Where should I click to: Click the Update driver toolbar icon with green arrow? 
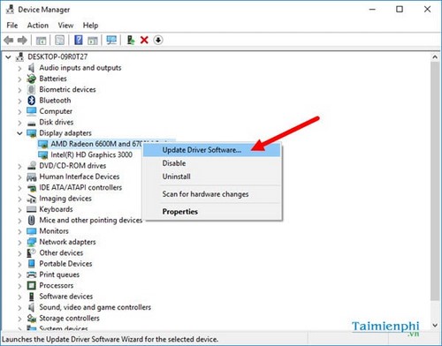pyautogui.click(x=131, y=40)
